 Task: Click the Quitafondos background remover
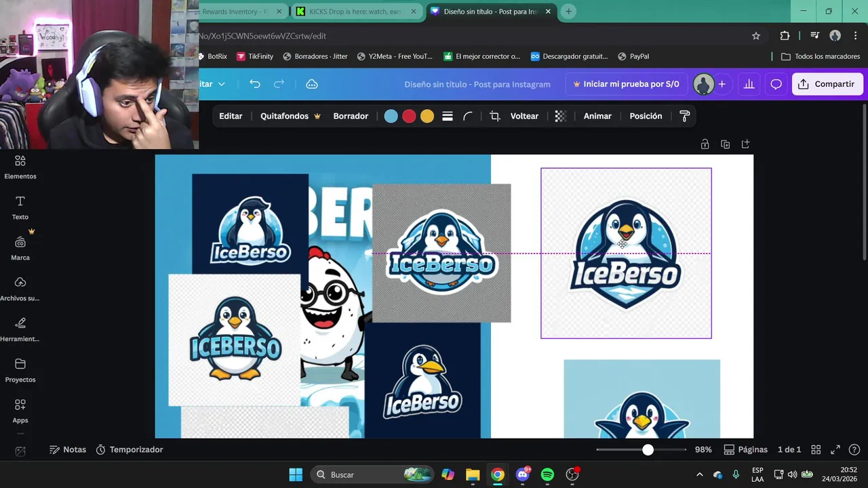[x=290, y=117]
